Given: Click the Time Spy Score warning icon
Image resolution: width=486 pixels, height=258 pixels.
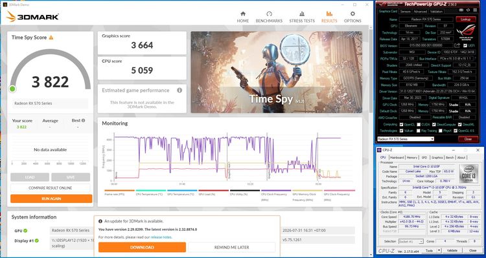Looking at the screenshot, I should (51, 38).
